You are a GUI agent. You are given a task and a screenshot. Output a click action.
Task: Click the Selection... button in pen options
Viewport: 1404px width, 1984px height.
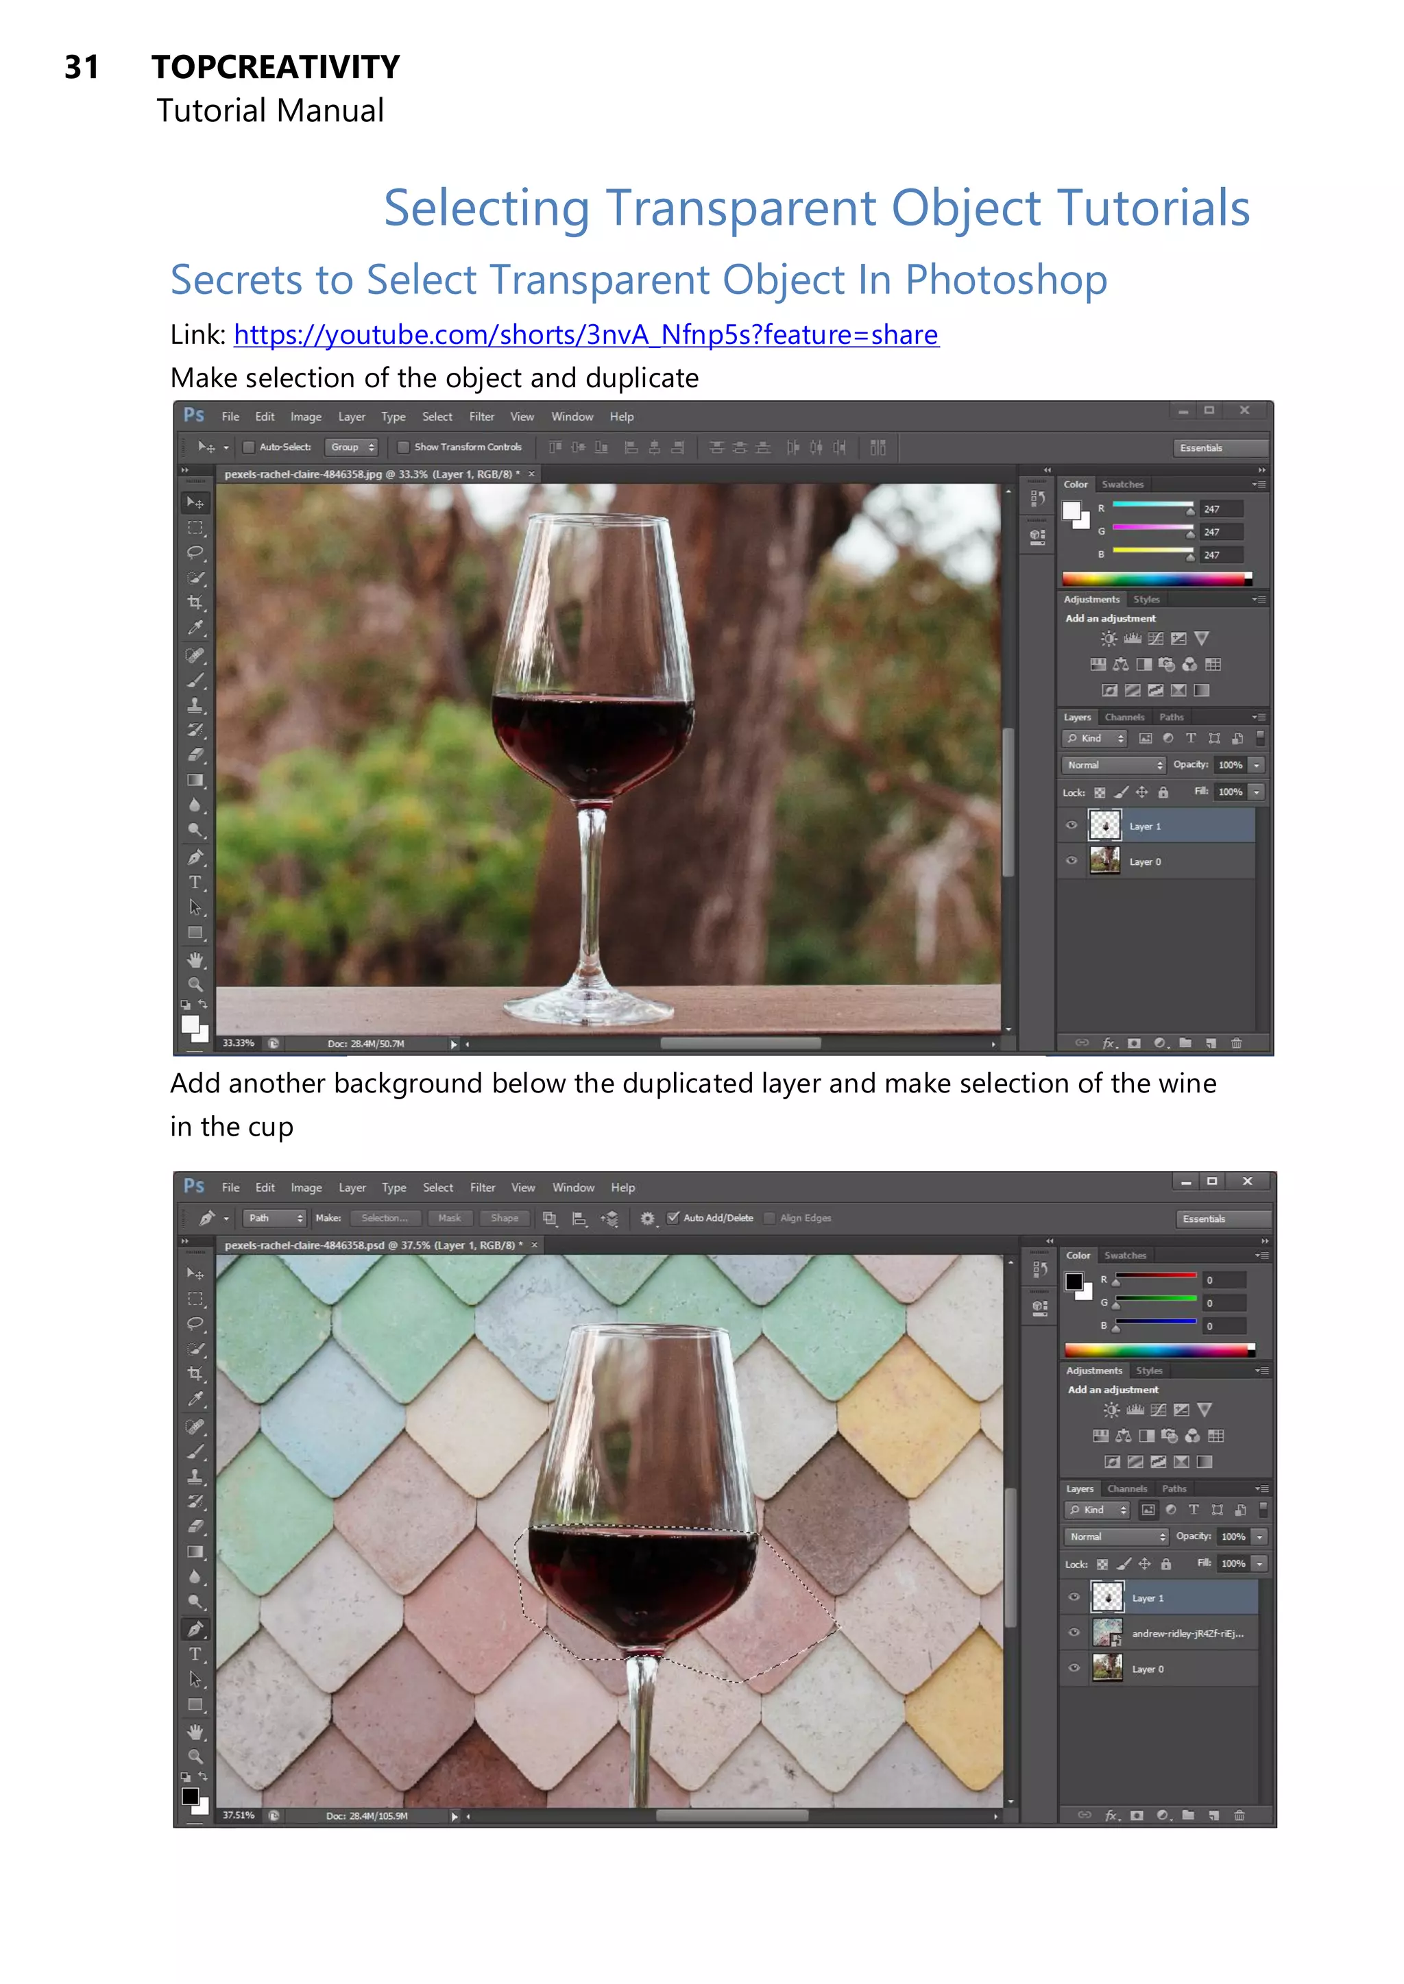click(385, 1218)
